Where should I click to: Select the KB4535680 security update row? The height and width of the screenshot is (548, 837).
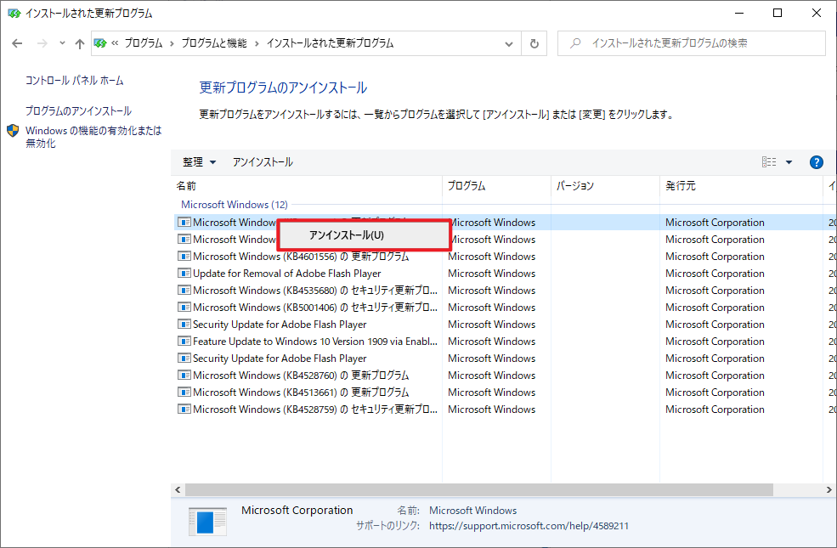coord(505,291)
